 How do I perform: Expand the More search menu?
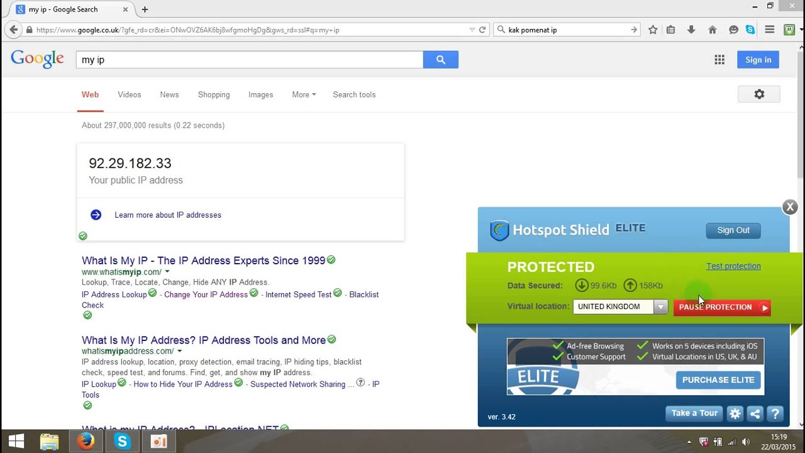(304, 95)
